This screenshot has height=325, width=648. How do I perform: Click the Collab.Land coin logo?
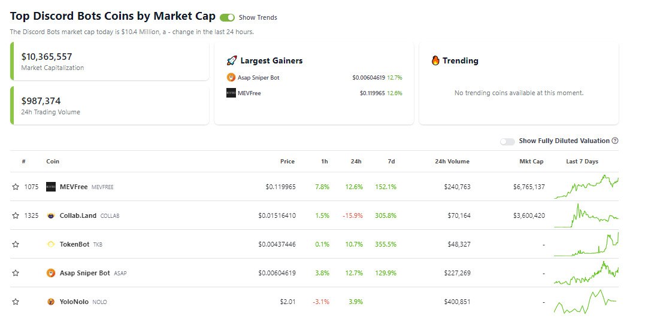click(51, 215)
